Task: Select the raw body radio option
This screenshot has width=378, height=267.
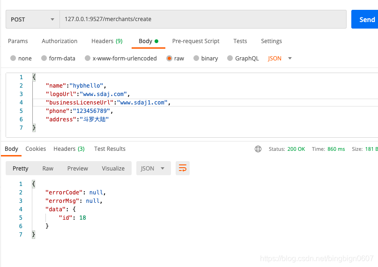Action: coord(169,58)
